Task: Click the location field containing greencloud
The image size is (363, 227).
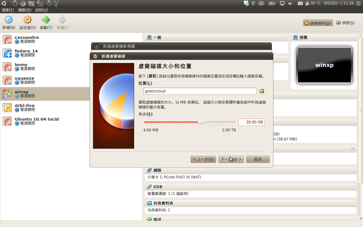Action: coord(200,91)
